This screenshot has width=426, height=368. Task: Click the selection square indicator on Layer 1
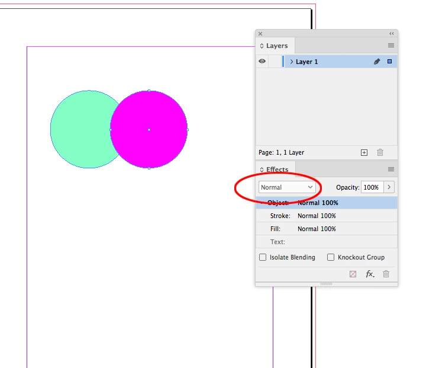389,62
